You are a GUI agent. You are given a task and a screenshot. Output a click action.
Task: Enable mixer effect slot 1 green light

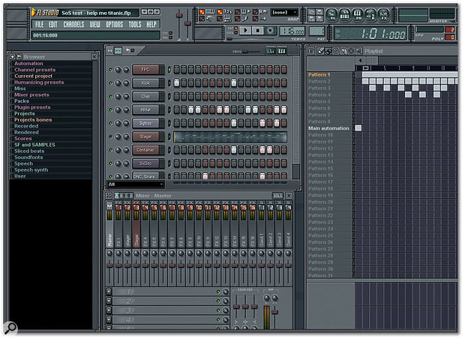(x=218, y=292)
